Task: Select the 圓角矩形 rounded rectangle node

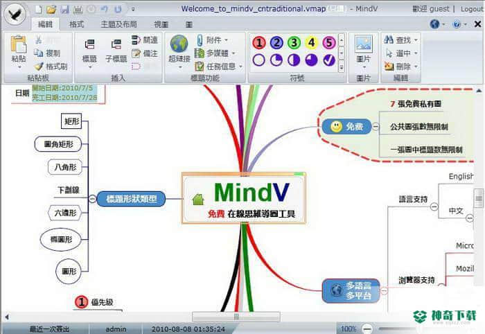Action: (58, 144)
